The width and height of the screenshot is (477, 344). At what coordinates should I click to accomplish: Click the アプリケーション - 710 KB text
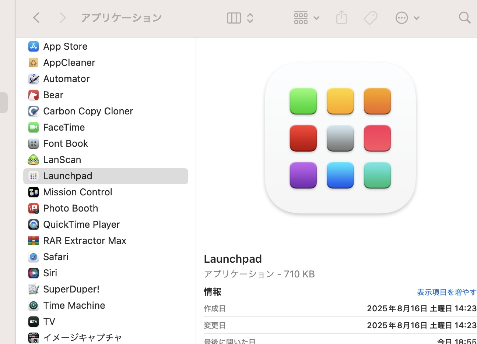click(x=259, y=274)
